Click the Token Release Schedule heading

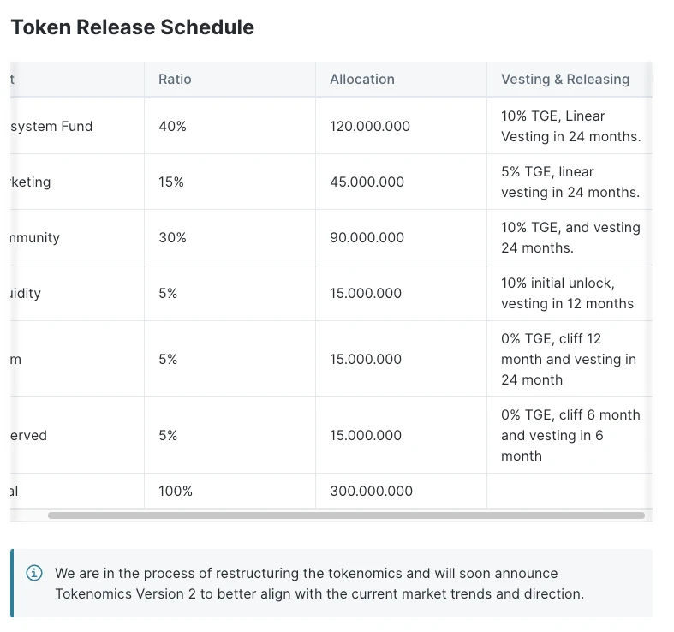(x=132, y=27)
